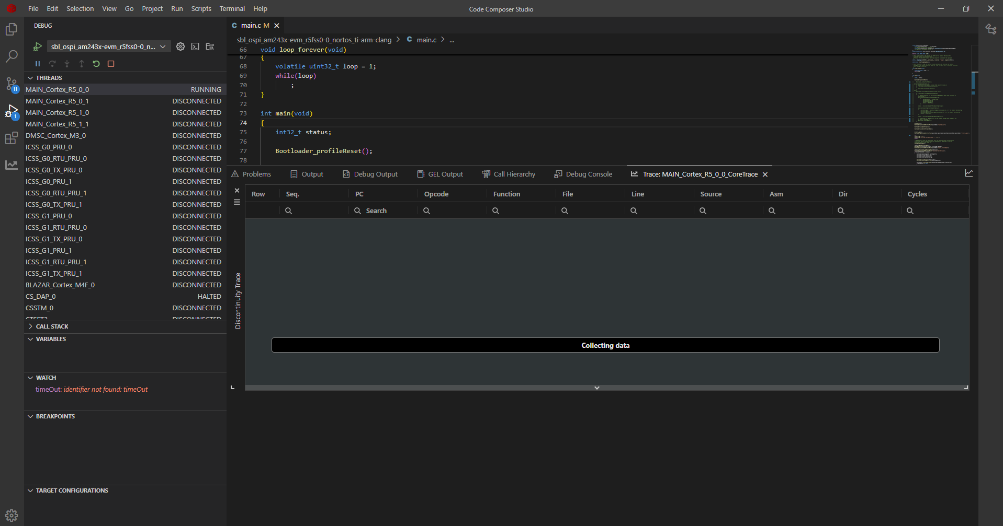Close the main.c editor tab
The image size is (1003, 526).
pos(277,26)
